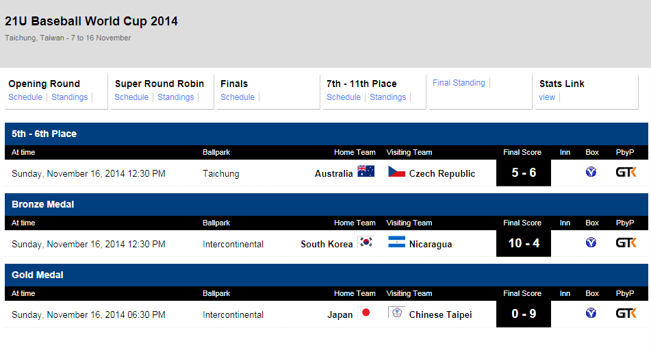Open box score for Japan vs Chinese Taipei

click(591, 313)
